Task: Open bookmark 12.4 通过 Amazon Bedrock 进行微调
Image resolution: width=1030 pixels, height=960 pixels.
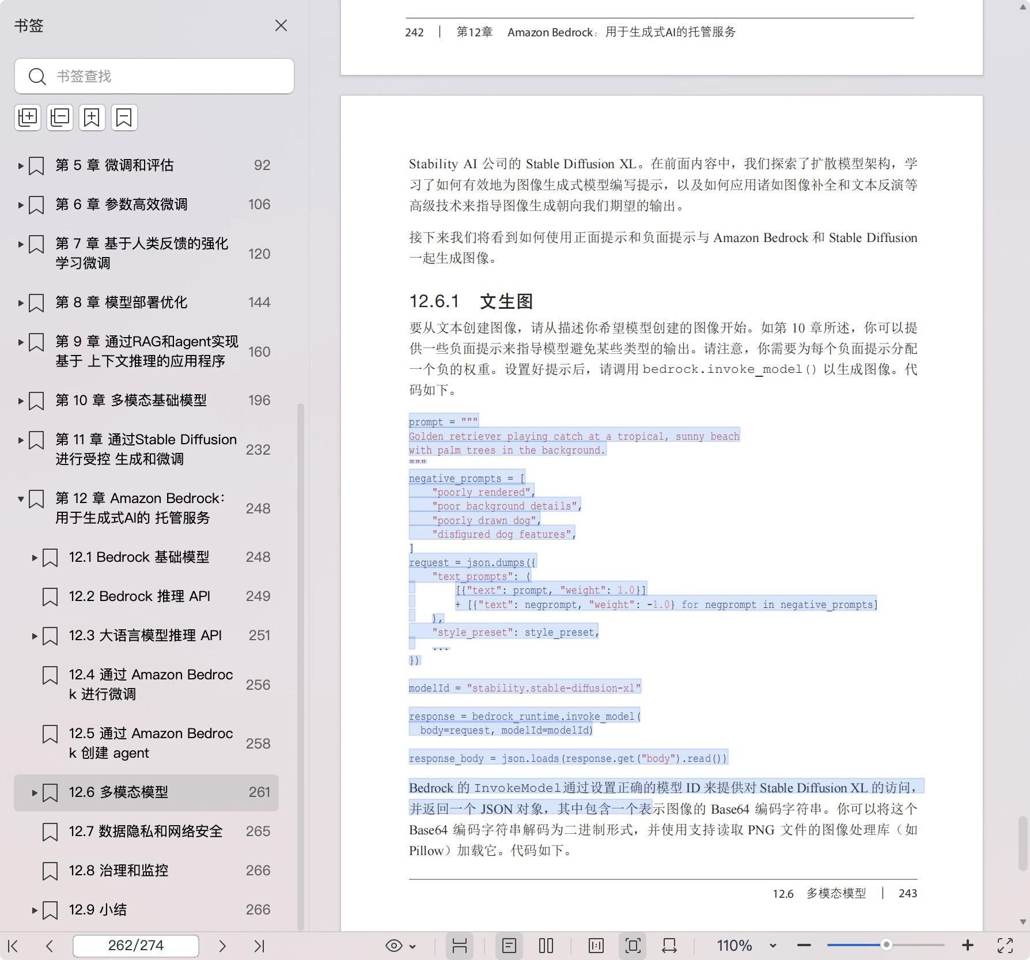Action: [x=151, y=685]
